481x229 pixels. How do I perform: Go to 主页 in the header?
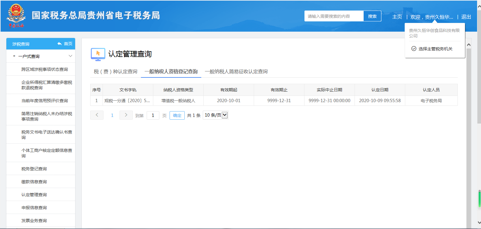point(397,17)
